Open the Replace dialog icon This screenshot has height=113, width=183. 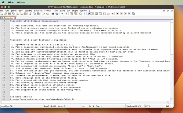coord(57,14)
